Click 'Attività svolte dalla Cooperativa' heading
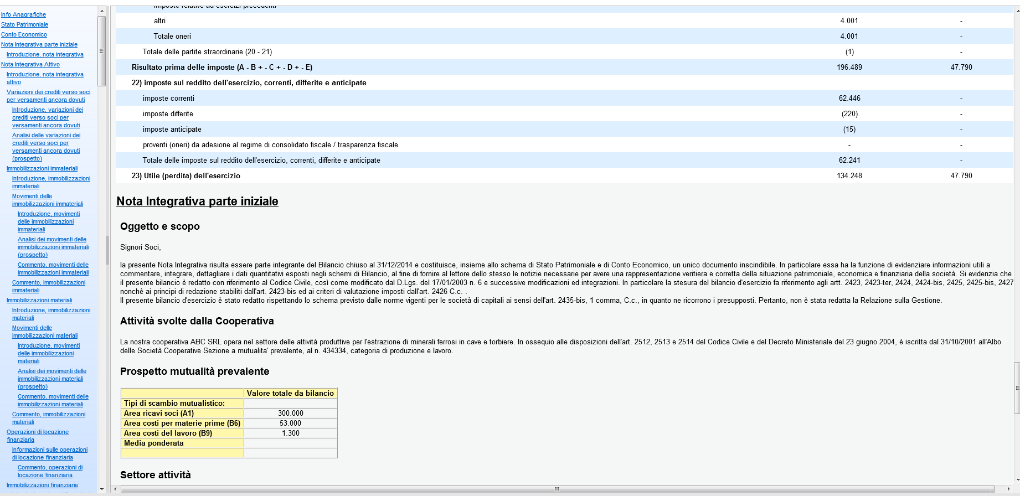 (197, 321)
